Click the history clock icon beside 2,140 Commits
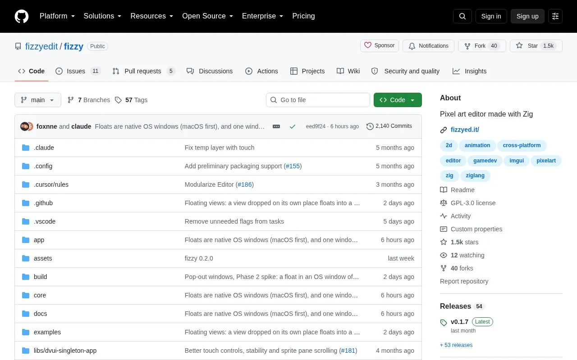The image size is (577, 360). click(x=370, y=126)
